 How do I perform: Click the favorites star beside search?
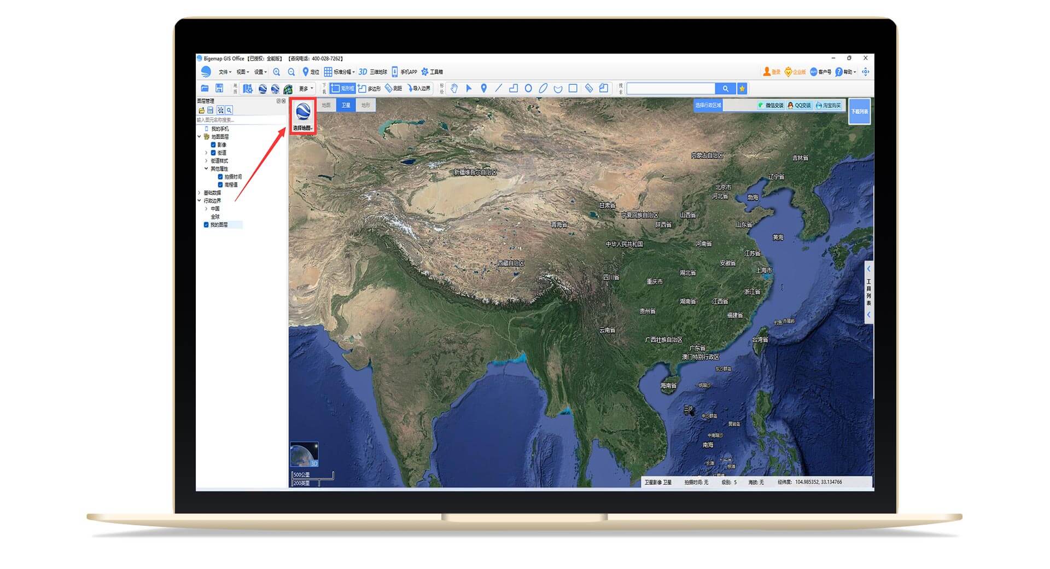click(x=742, y=89)
